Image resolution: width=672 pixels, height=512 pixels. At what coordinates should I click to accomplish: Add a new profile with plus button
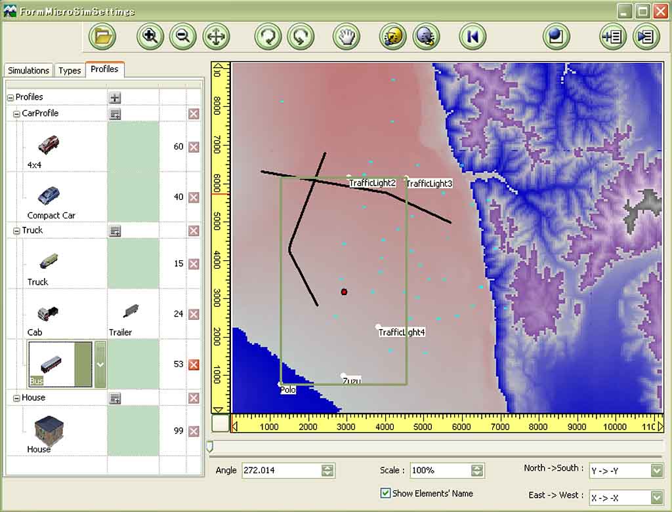[115, 98]
